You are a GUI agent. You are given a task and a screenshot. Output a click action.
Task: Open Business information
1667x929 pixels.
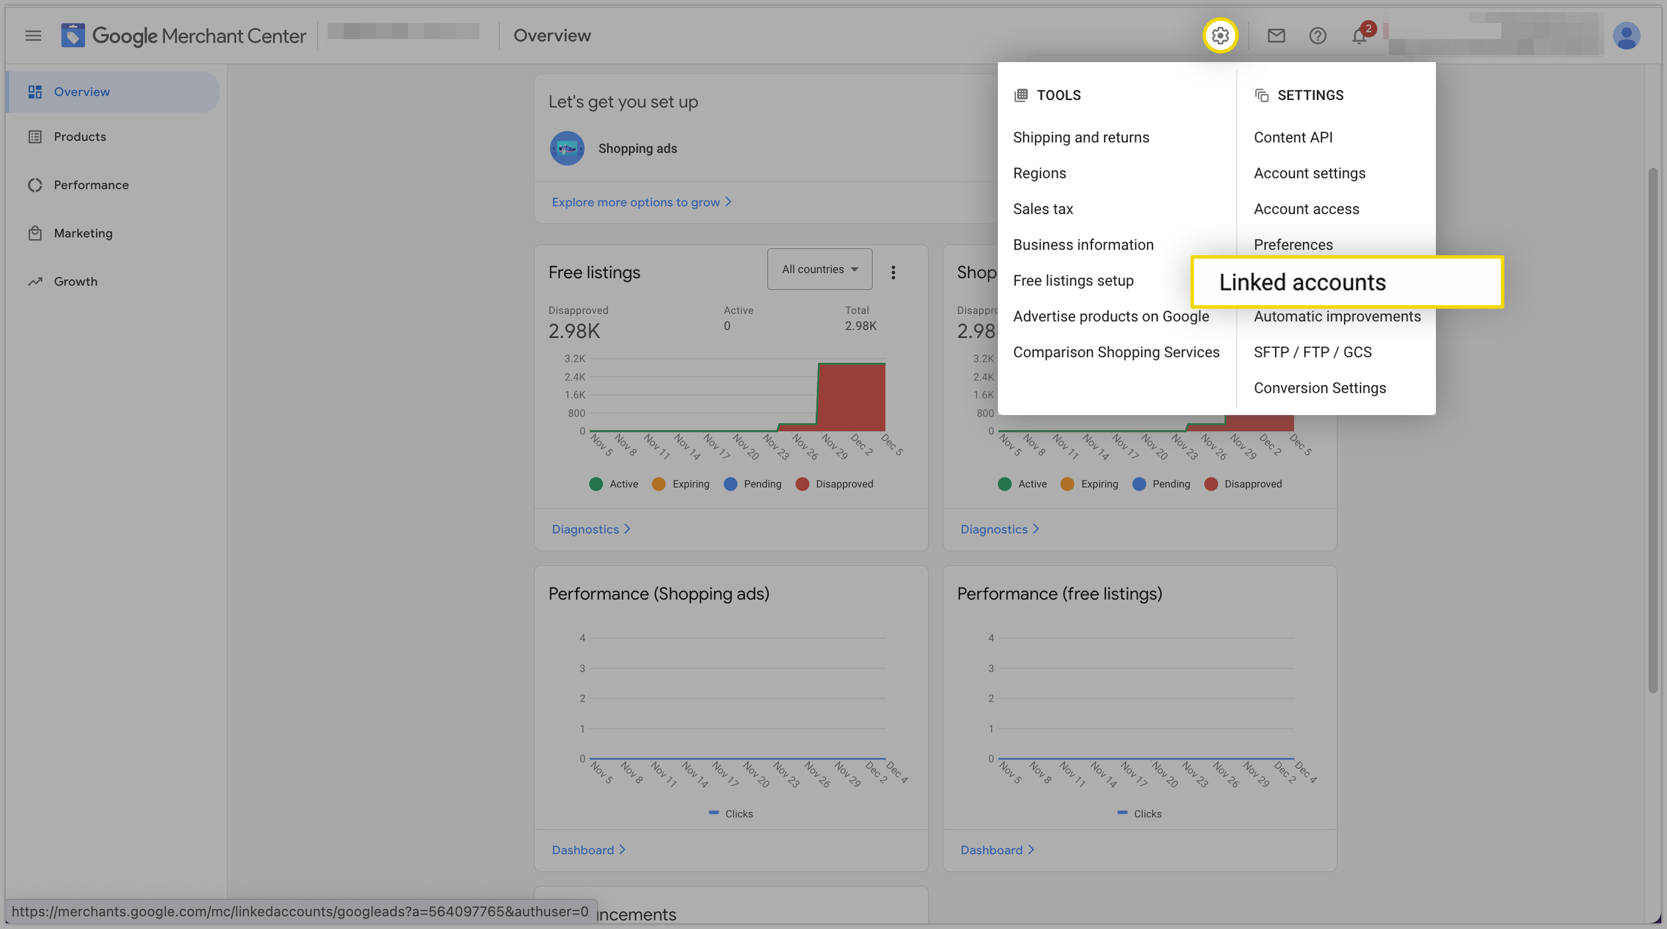(x=1082, y=245)
